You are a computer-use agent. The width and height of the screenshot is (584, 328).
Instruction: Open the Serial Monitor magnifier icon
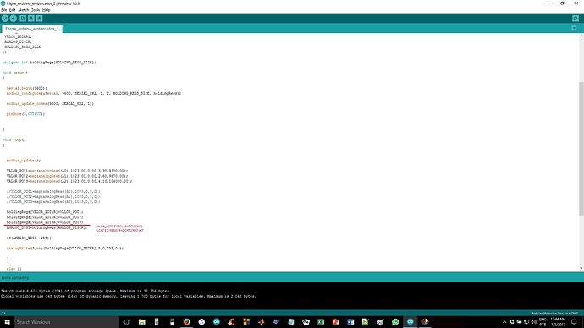(576, 19)
